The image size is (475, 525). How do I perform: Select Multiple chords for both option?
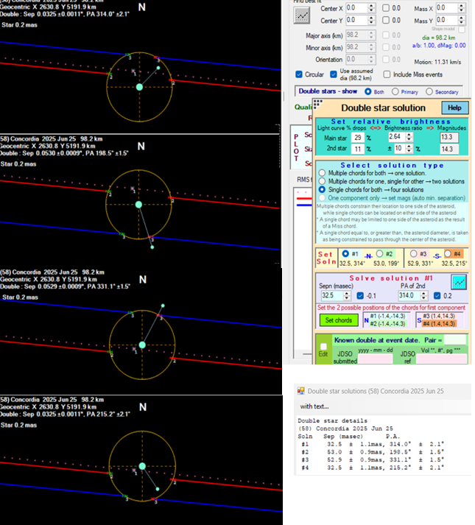coord(322,173)
